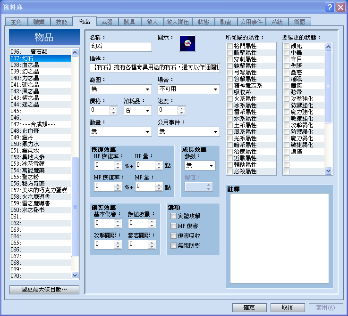Increase 攻擊關聯 stepper up arrow
The height and width of the screenshot is (316, 348).
[118, 243]
